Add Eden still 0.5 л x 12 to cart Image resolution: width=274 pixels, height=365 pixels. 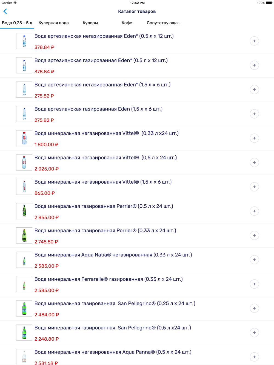tap(254, 41)
